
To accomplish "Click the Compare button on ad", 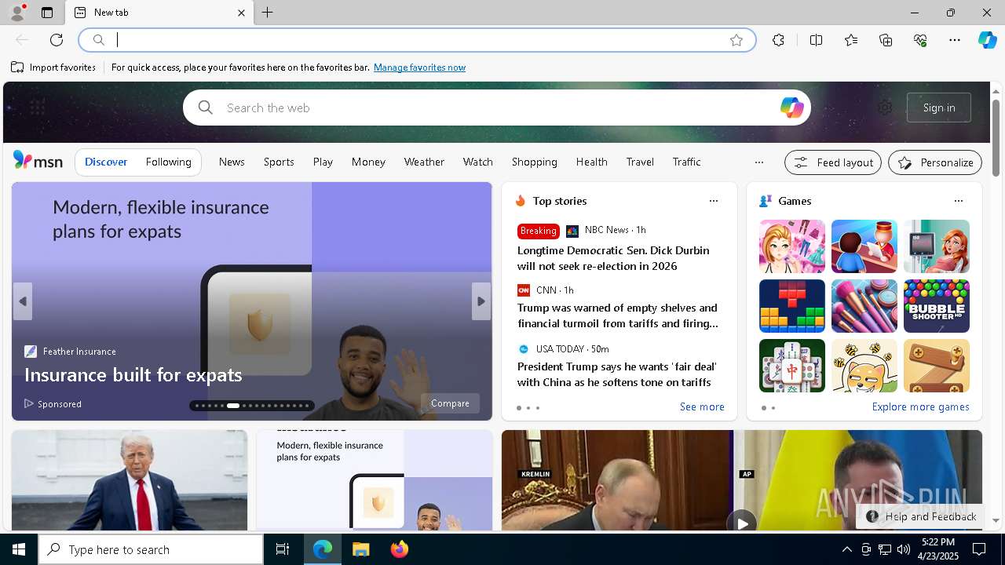I will (450, 403).
